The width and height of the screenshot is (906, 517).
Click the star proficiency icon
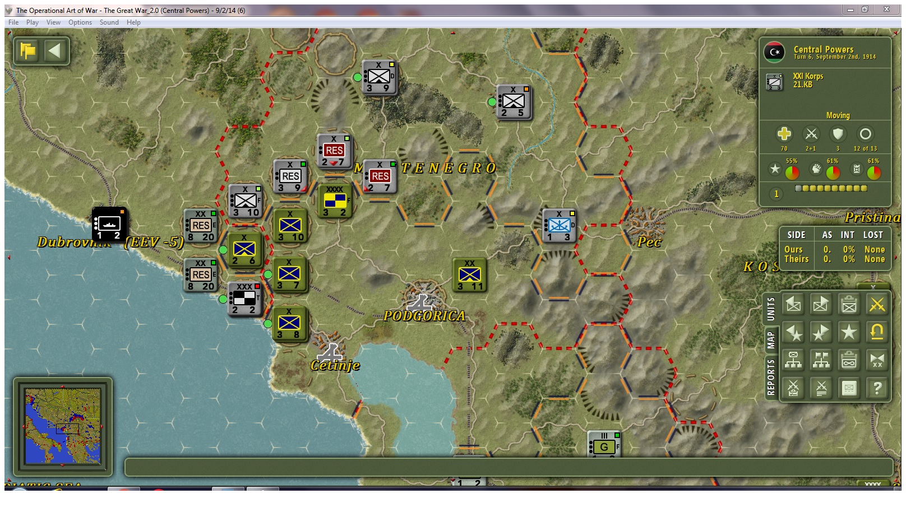click(775, 169)
